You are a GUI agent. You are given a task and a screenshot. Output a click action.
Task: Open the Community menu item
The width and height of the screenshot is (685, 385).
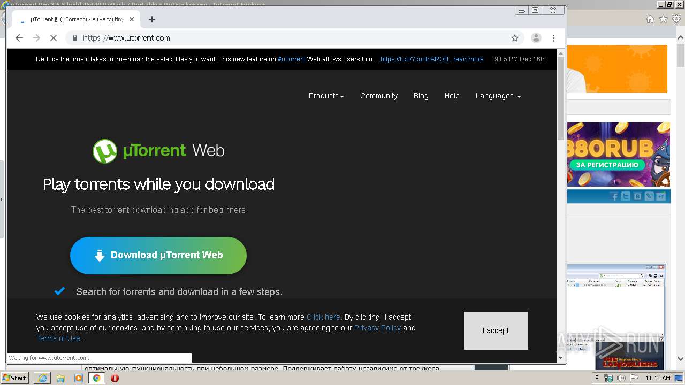[x=379, y=96]
